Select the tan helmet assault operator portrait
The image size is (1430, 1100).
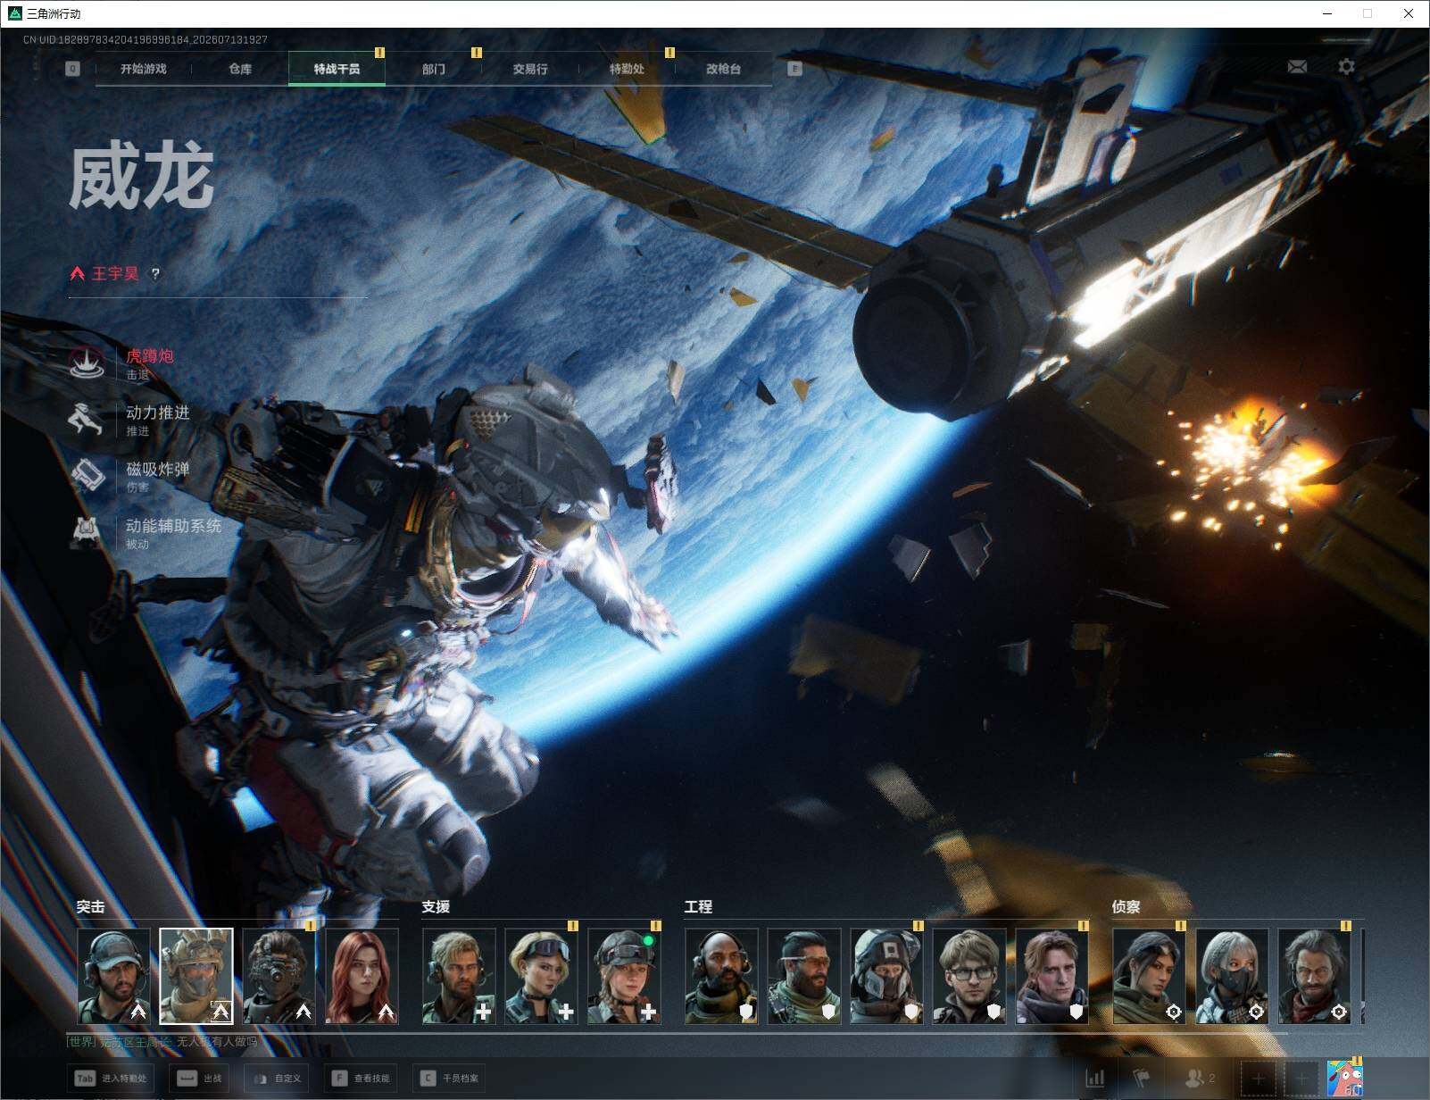(196, 976)
